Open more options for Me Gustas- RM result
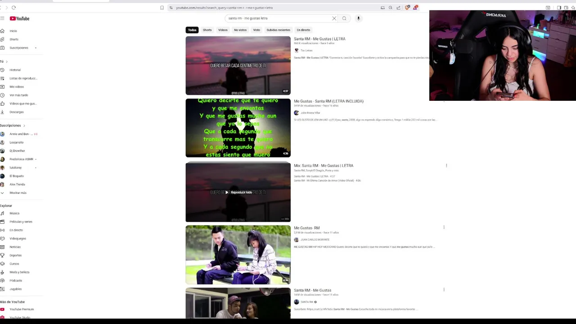Screen dimensions: 576x324 tap(444, 227)
